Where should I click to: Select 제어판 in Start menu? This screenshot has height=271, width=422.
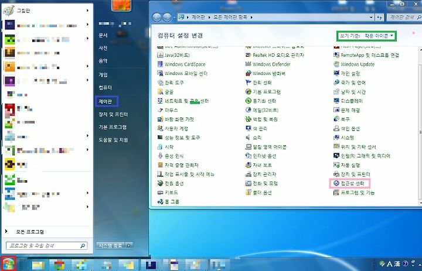pyautogui.click(x=105, y=101)
